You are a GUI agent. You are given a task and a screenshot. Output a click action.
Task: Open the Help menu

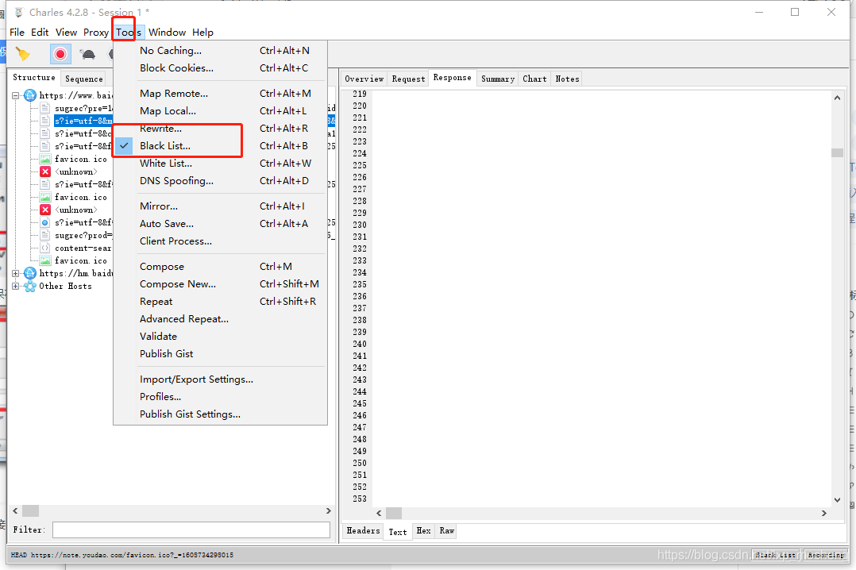pyautogui.click(x=202, y=33)
